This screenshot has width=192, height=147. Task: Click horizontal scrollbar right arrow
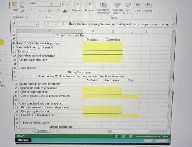pos(165,132)
